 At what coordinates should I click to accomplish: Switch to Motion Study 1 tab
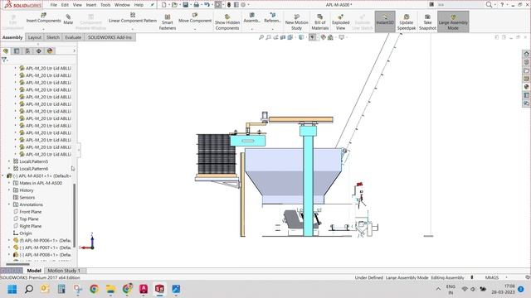(x=64, y=271)
